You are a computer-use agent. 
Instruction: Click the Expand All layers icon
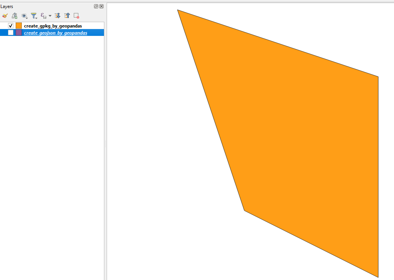point(58,16)
